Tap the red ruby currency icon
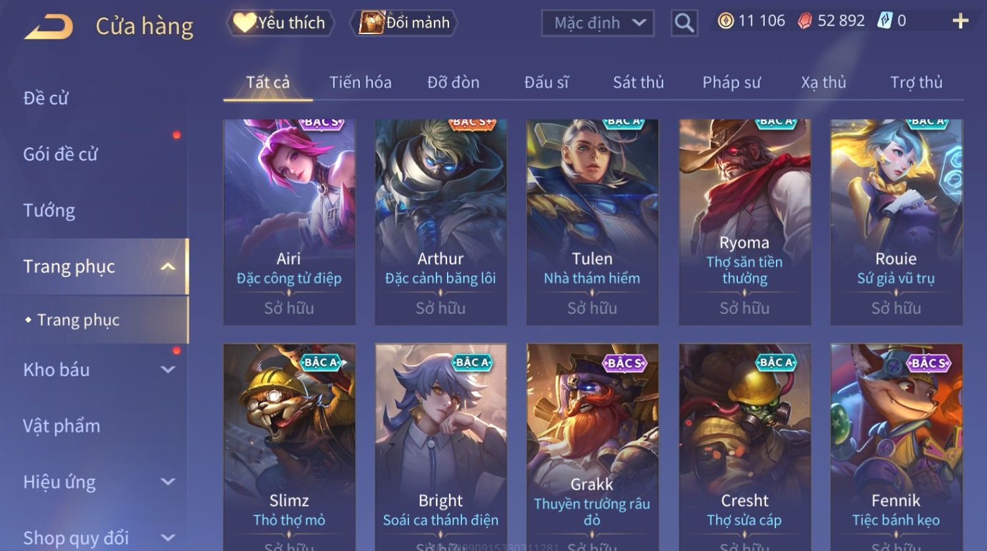The image size is (987, 551). click(805, 21)
